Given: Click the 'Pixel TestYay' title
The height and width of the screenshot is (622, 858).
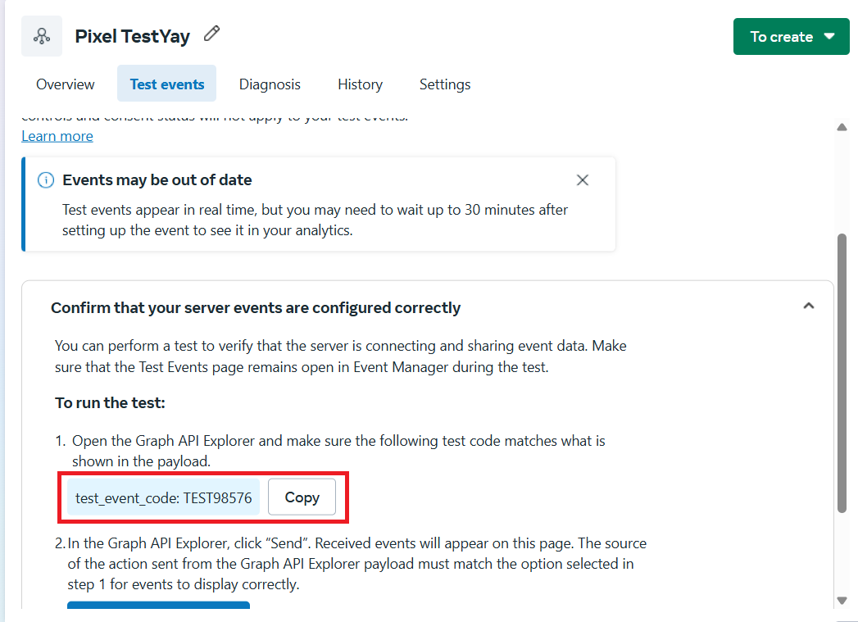Looking at the screenshot, I should click(x=133, y=37).
